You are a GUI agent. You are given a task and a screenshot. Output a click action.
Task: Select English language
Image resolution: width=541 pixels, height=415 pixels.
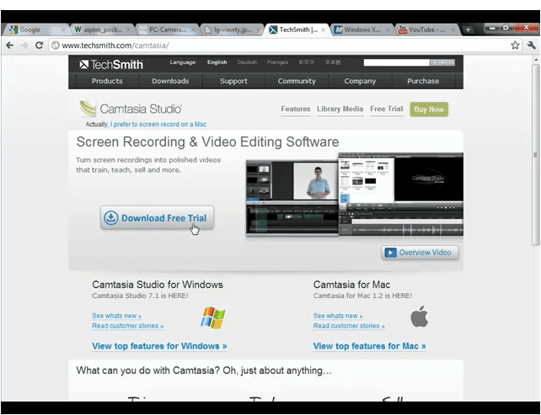click(x=217, y=62)
